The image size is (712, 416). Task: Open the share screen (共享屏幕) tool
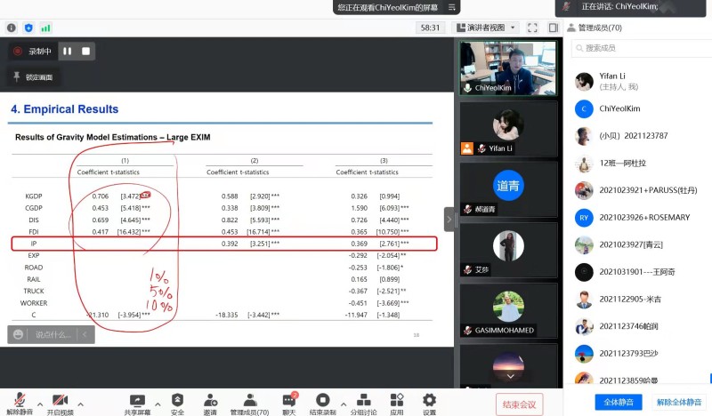(137, 401)
